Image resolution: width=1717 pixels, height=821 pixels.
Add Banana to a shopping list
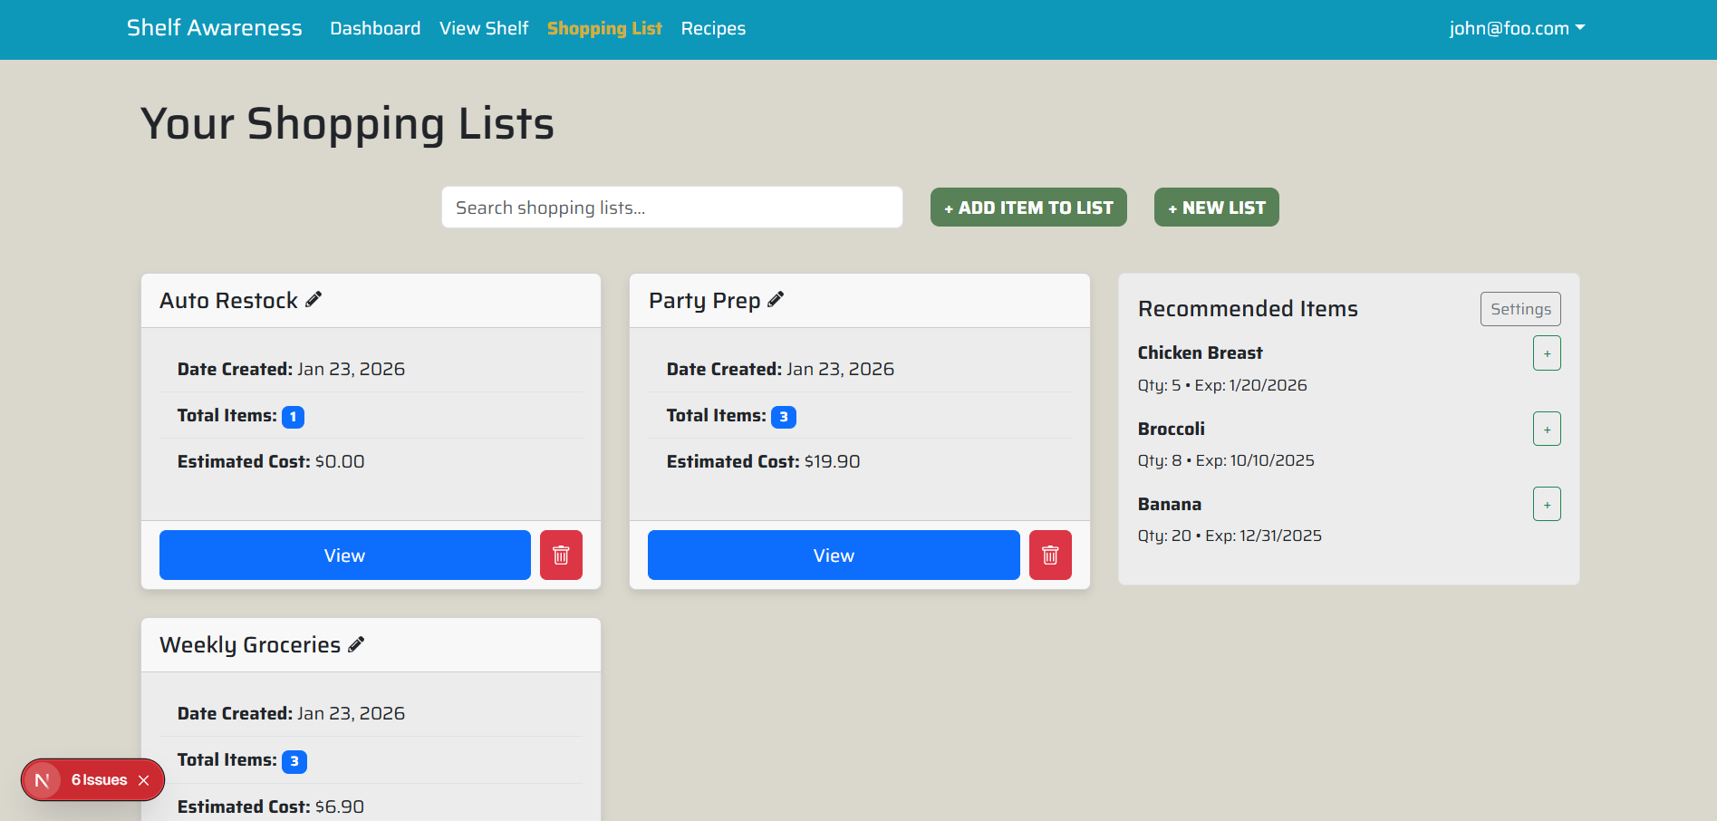[x=1547, y=504]
